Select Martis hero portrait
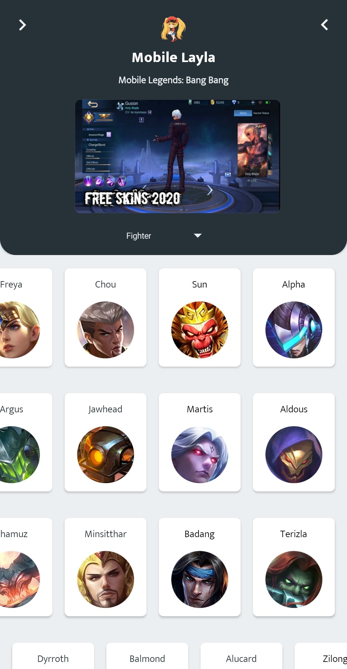This screenshot has width=347, height=669. point(200,454)
